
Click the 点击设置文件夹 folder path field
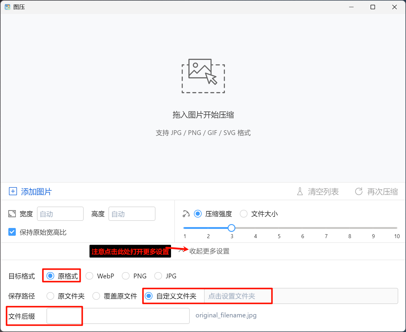301,296
